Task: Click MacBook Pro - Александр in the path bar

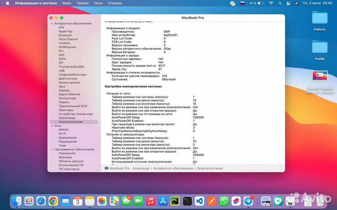Action: [x=130, y=168]
